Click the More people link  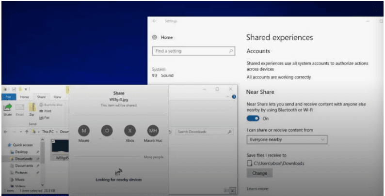pyautogui.click(x=153, y=157)
